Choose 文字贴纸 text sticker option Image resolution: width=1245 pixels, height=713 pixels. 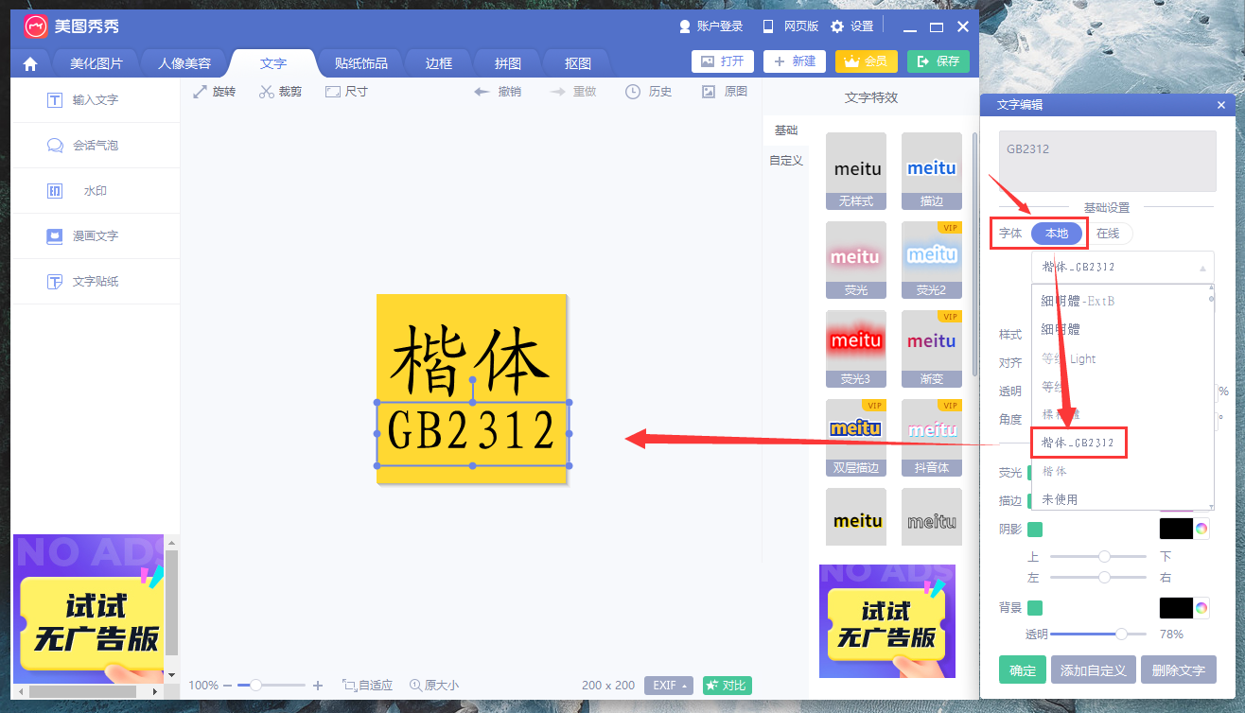click(95, 282)
